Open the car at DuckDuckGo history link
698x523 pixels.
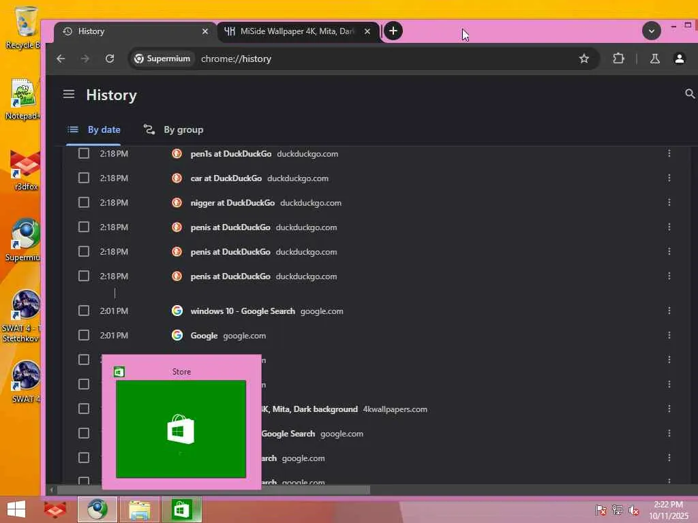(x=226, y=178)
